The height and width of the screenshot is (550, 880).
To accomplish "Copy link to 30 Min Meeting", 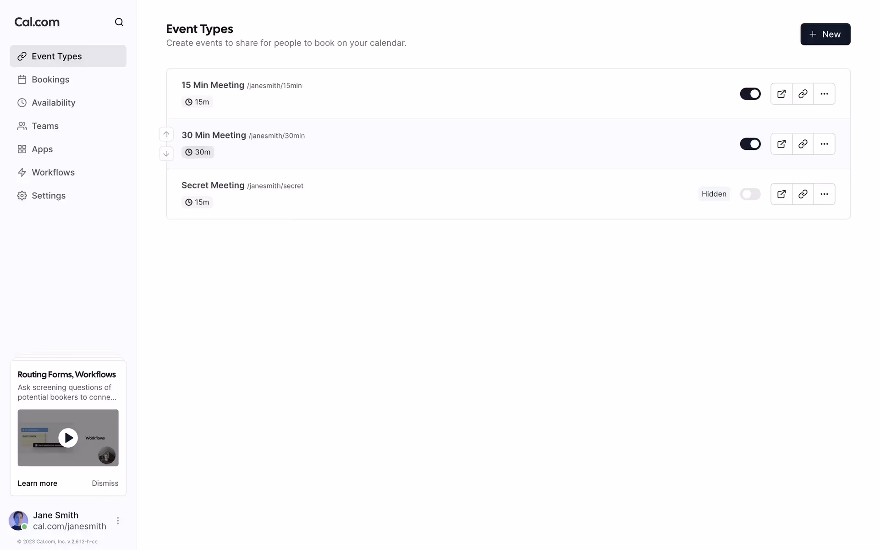I will coord(803,144).
